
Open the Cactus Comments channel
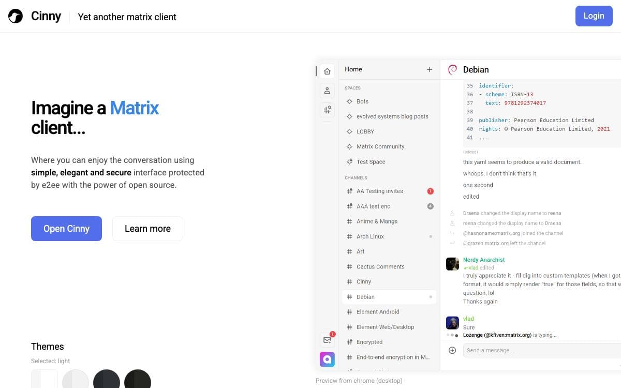(389, 267)
